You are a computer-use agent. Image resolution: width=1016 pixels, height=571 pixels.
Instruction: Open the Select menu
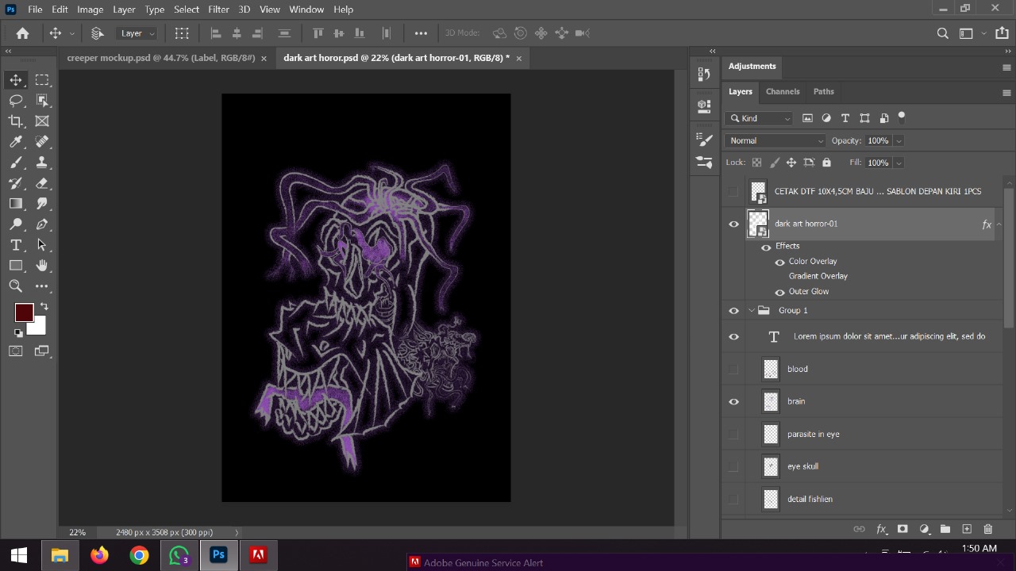coord(187,10)
